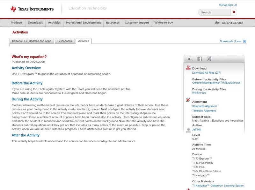
Task: Click Math: Algebra I subject area text
Action: point(218,121)
